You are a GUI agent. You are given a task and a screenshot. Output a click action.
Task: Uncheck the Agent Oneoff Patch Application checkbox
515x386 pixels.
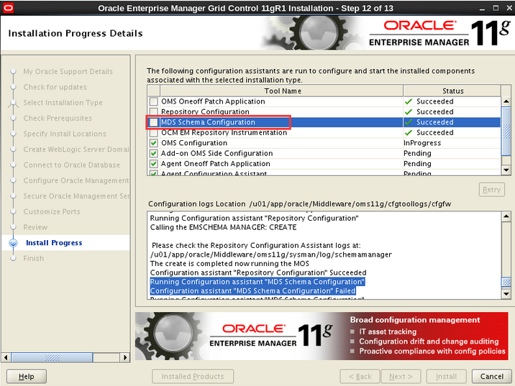(x=153, y=164)
